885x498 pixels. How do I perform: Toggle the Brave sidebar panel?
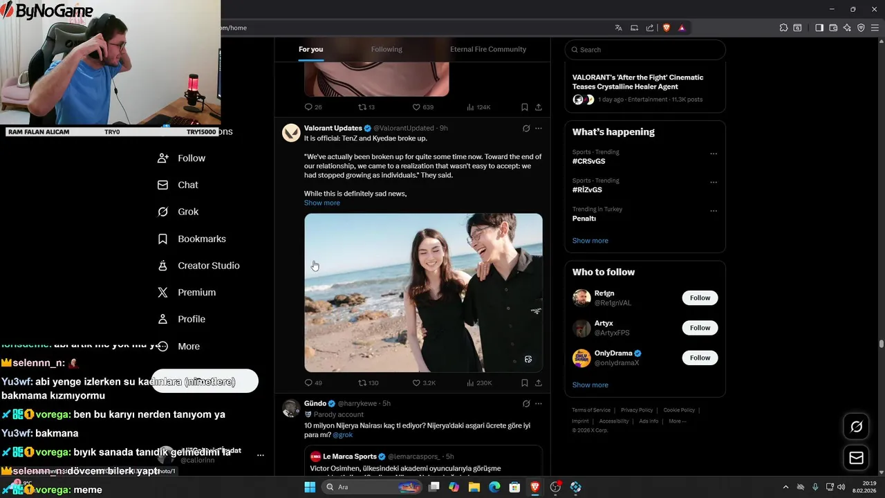pos(819,28)
